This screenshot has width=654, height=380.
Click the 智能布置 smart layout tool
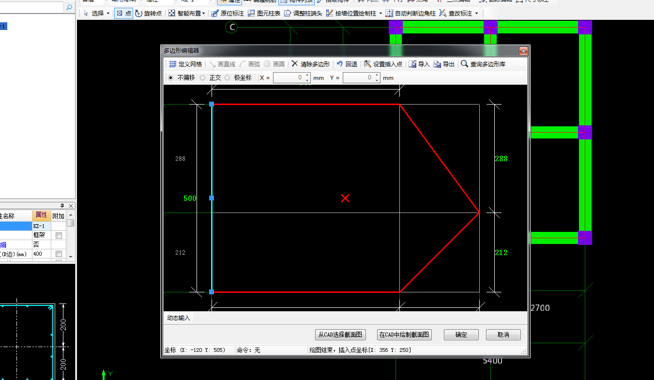pyautogui.click(x=184, y=14)
